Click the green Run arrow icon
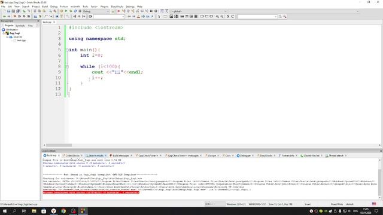 [66, 11]
